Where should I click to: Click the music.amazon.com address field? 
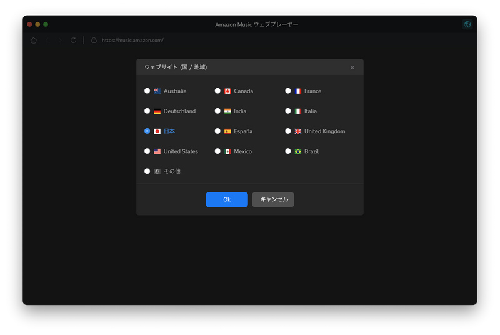pos(132,41)
